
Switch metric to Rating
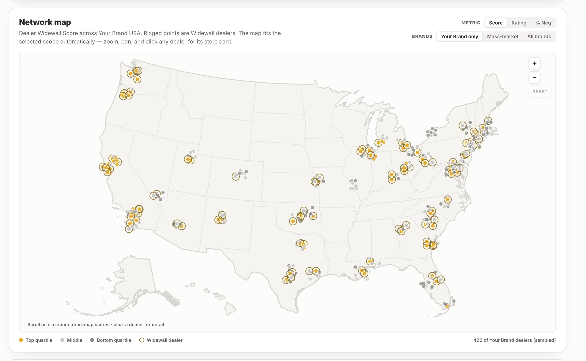(519, 23)
